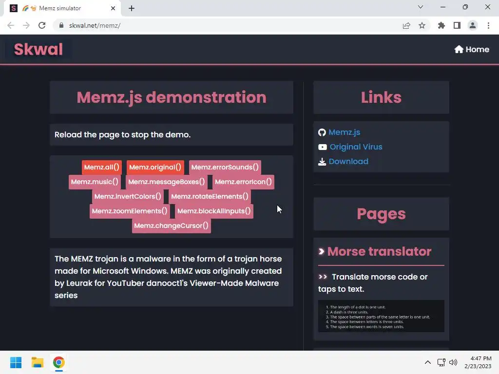This screenshot has height=374, width=499.
Task: Activate Memz.blockAllInputs()
Action: click(x=214, y=211)
